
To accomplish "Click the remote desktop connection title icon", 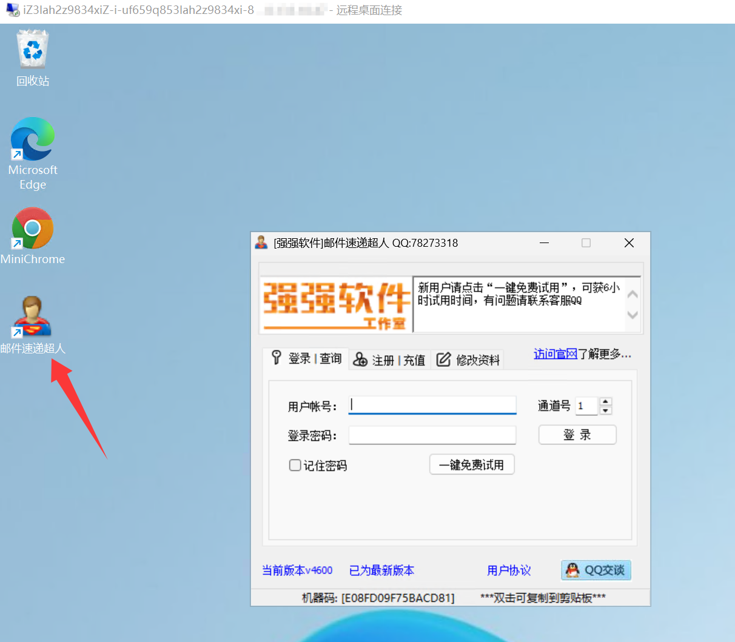I will (12, 10).
